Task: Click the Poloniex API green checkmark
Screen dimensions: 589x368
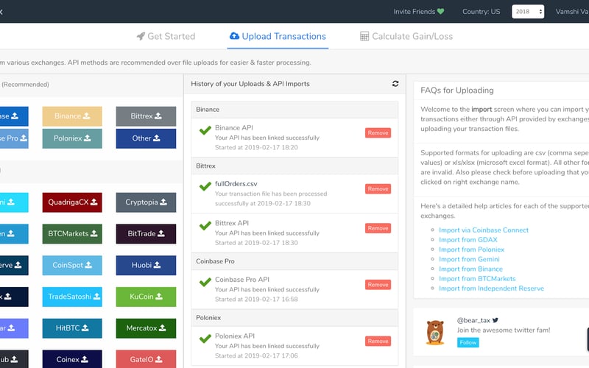Action: click(205, 339)
